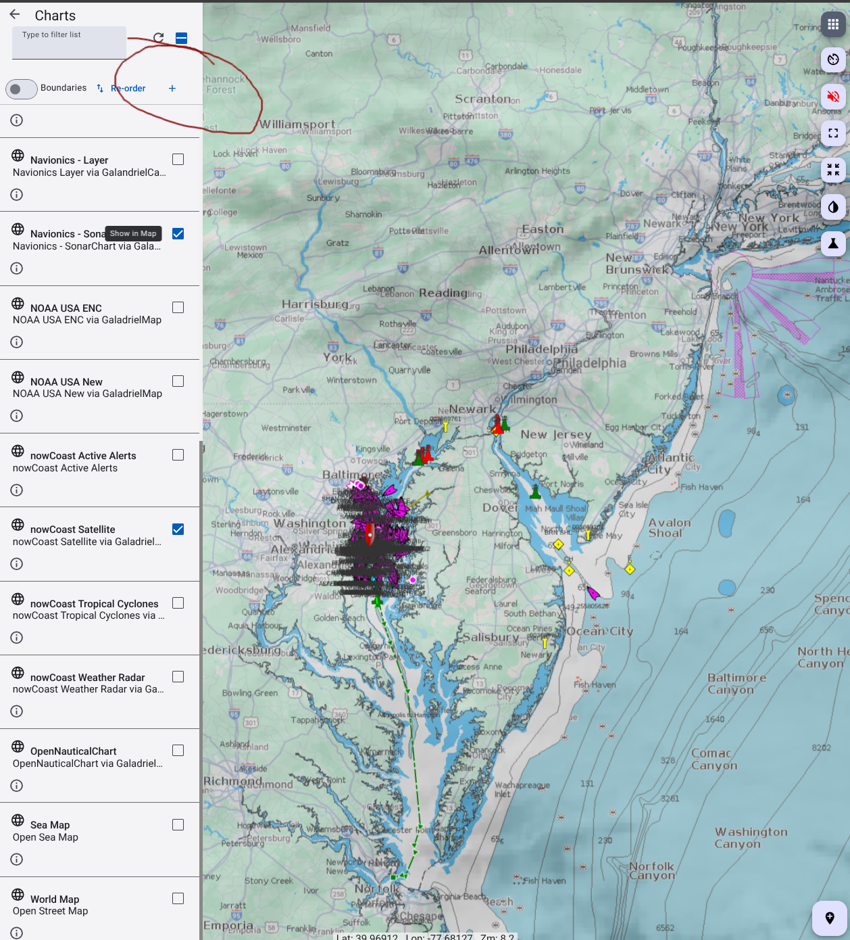
Task: Click the inward-arrows center map button
Action: coord(833,170)
